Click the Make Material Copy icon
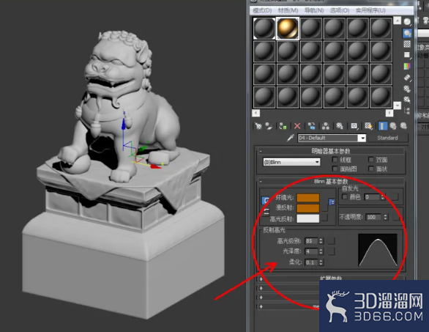The image size is (429, 332). 311,126
